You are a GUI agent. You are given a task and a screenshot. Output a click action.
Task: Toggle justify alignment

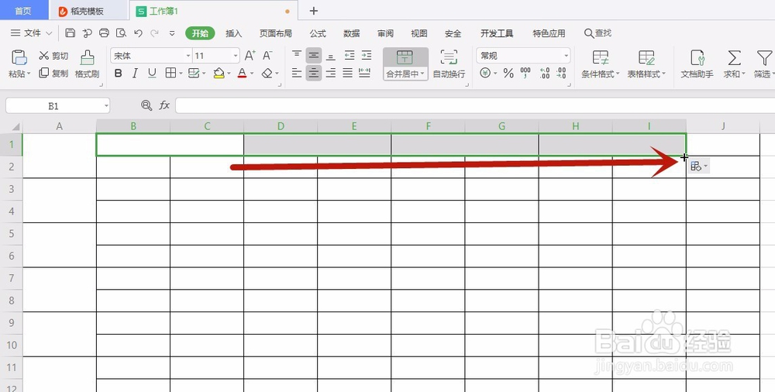click(x=348, y=73)
